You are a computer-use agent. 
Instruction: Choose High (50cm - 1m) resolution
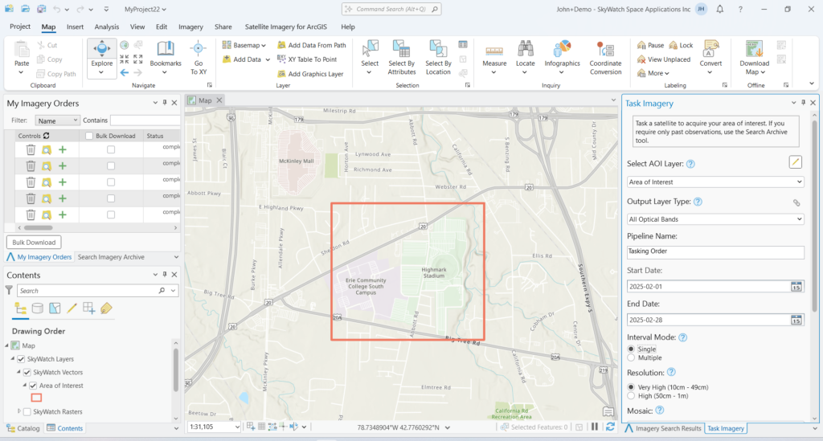(x=631, y=395)
